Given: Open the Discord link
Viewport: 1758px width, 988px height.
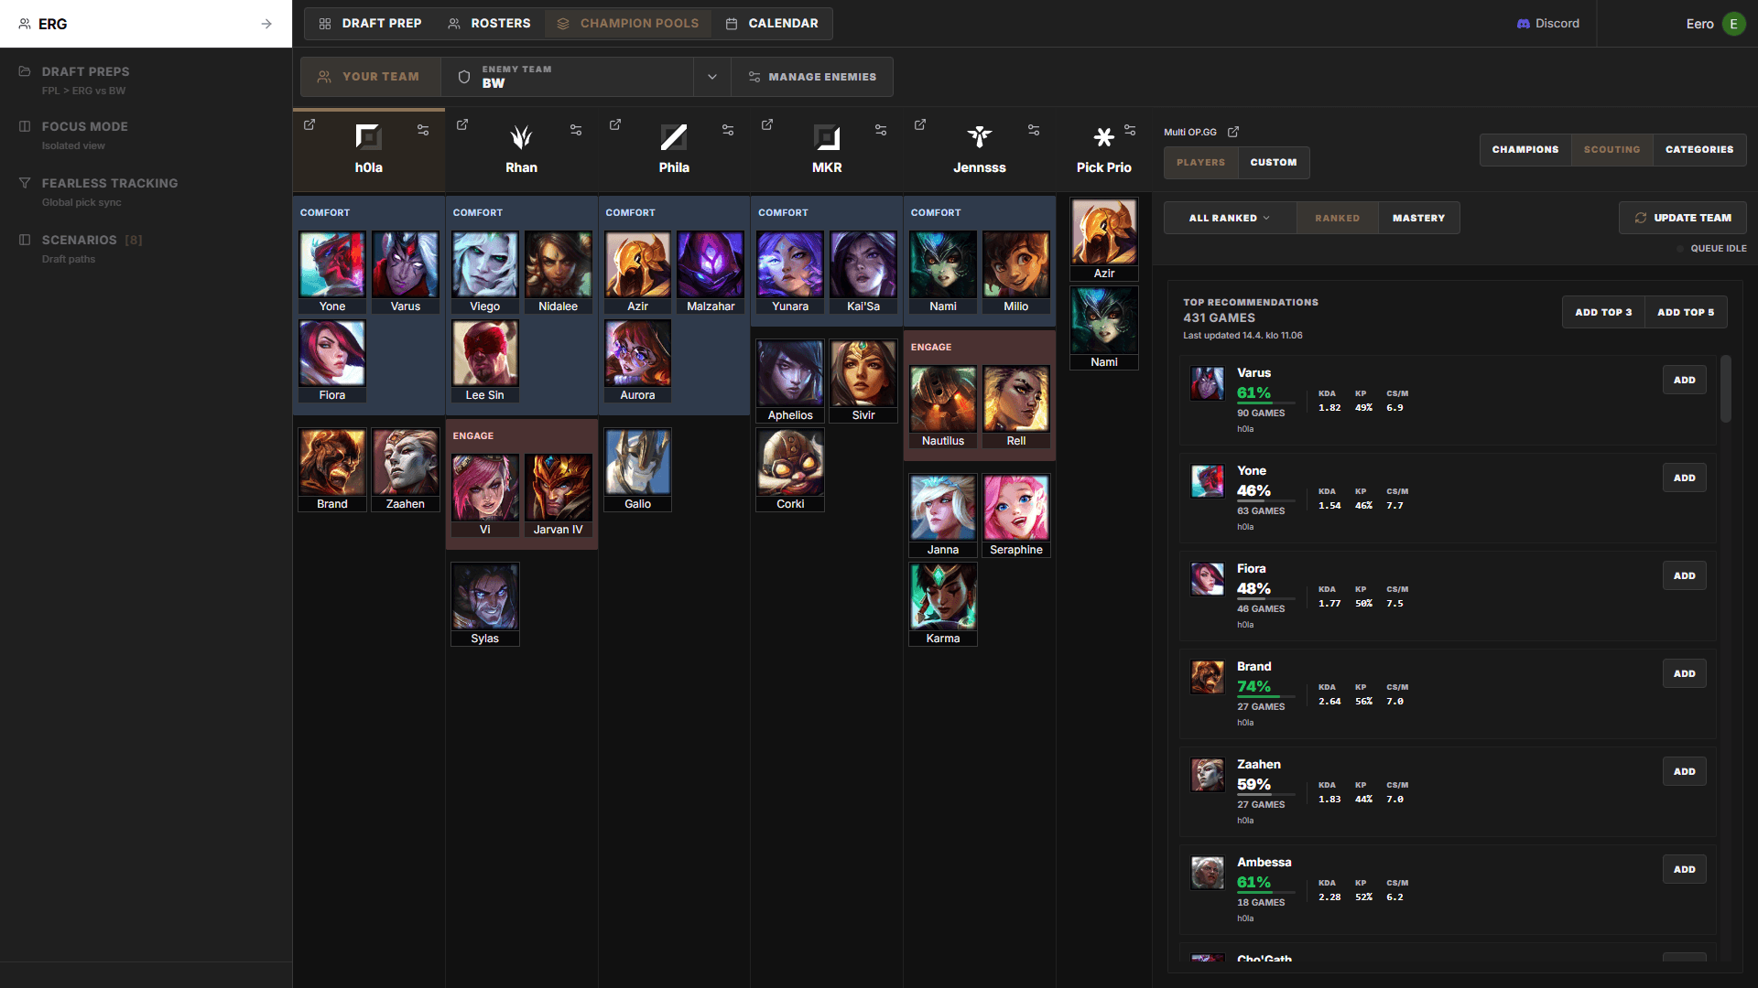Looking at the screenshot, I should [1548, 24].
